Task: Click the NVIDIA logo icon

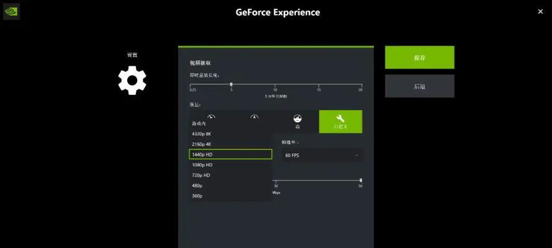Action: click(11, 11)
